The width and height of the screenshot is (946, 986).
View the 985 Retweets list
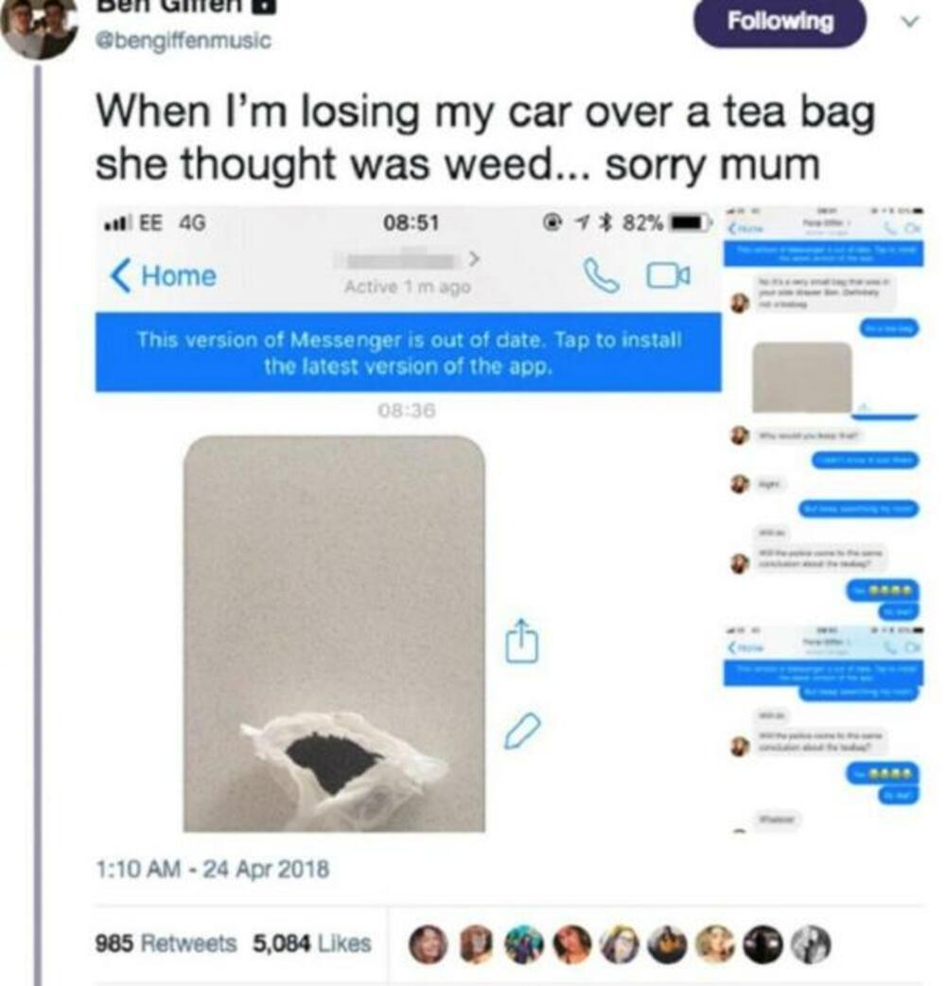pos(166,943)
